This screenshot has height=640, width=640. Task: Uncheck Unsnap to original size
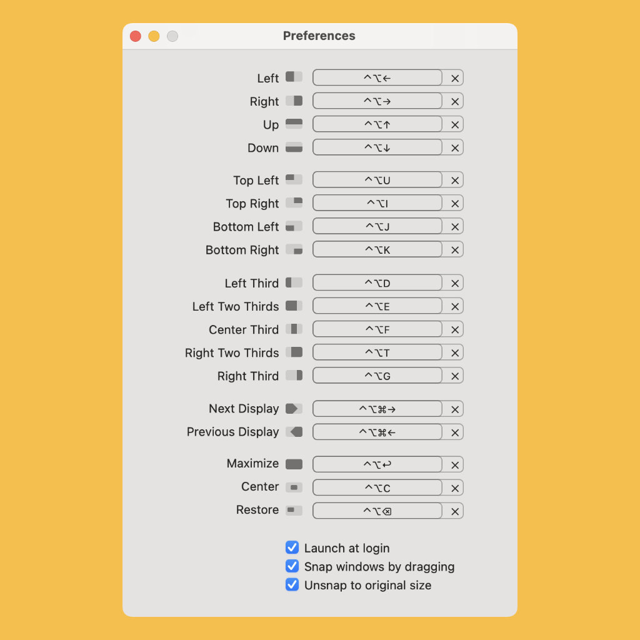[x=292, y=585]
